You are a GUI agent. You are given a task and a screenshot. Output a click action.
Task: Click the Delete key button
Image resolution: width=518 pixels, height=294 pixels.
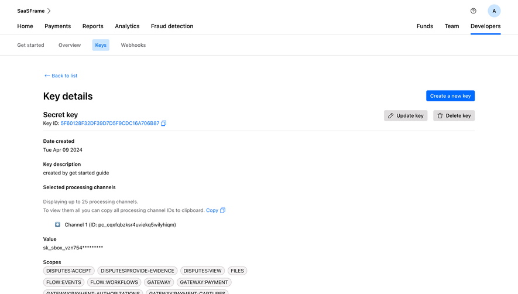point(454,116)
